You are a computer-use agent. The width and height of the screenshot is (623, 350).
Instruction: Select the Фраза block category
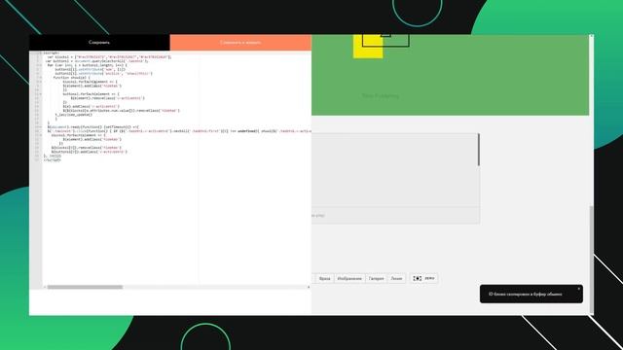324,279
